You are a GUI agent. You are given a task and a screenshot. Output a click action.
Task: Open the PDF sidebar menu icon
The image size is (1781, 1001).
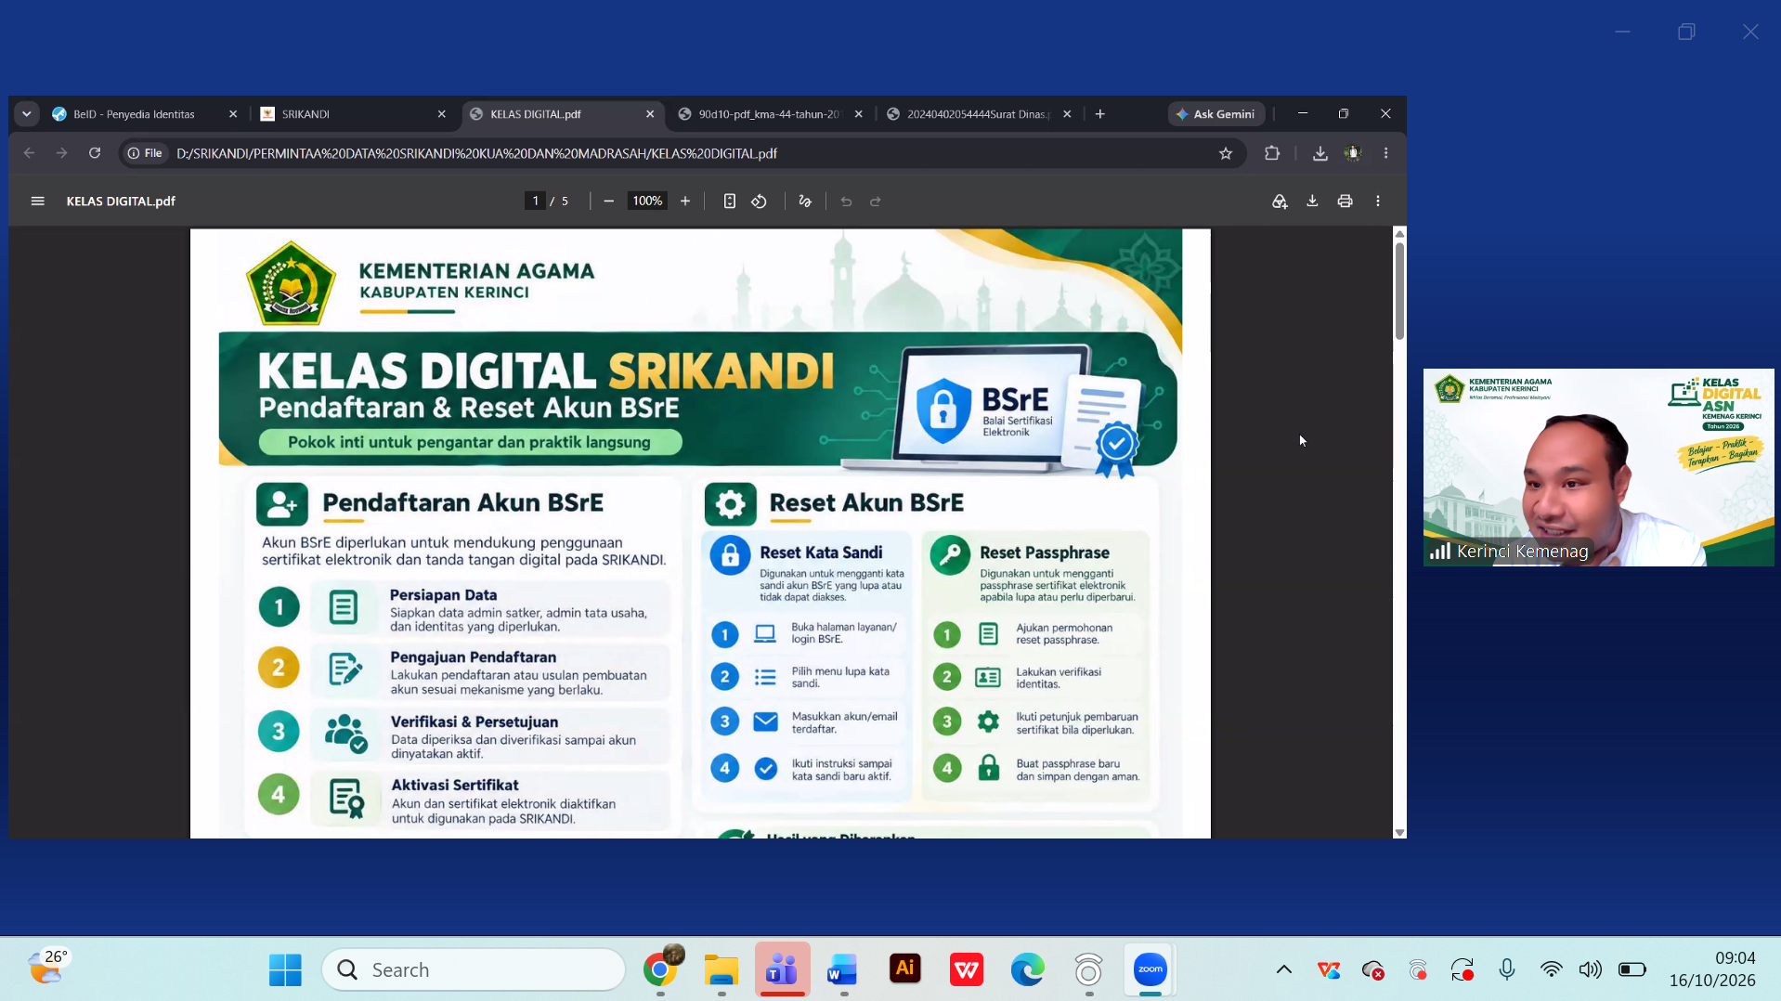pos(37,201)
